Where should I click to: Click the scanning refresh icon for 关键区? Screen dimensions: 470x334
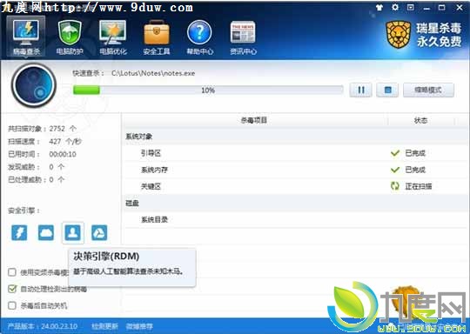pos(395,186)
